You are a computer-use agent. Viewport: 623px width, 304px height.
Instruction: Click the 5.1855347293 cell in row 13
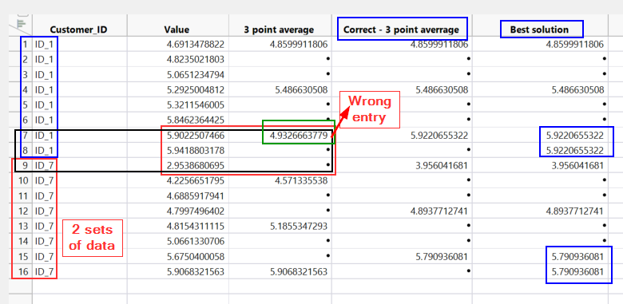[299, 227]
